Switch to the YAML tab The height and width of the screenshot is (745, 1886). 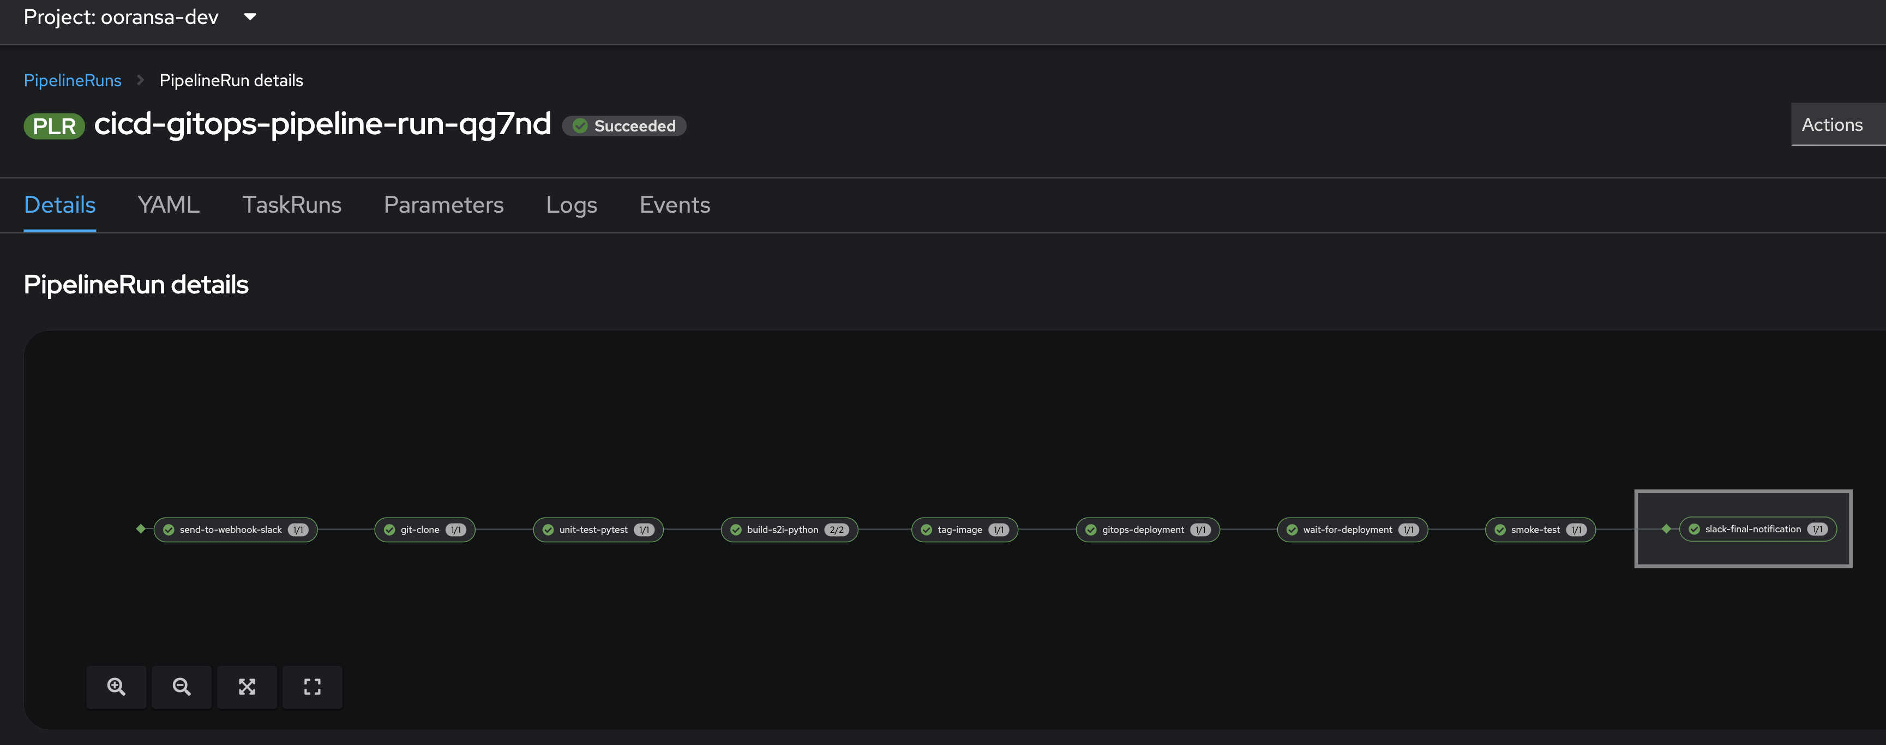point(169,205)
